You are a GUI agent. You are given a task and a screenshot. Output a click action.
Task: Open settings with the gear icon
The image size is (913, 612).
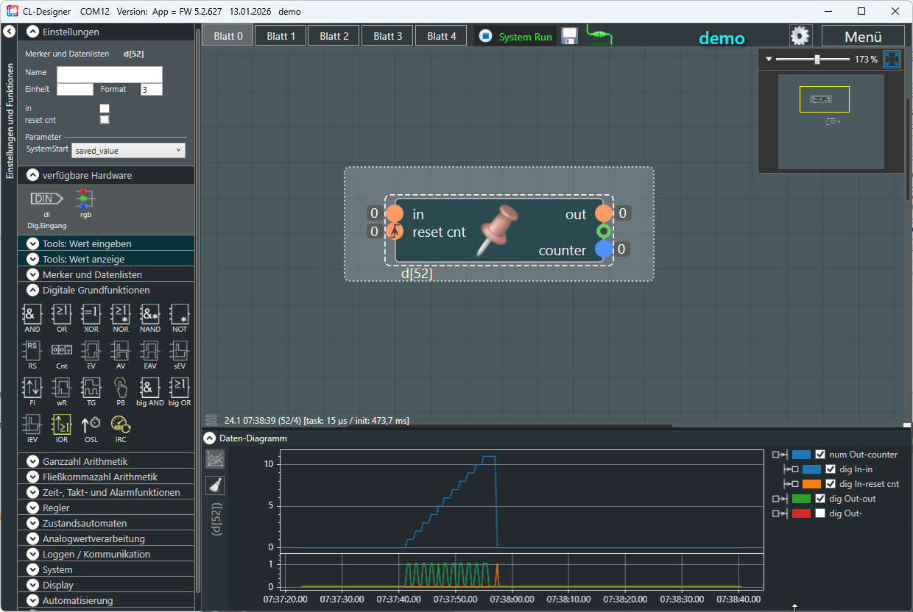click(x=800, y=36)
